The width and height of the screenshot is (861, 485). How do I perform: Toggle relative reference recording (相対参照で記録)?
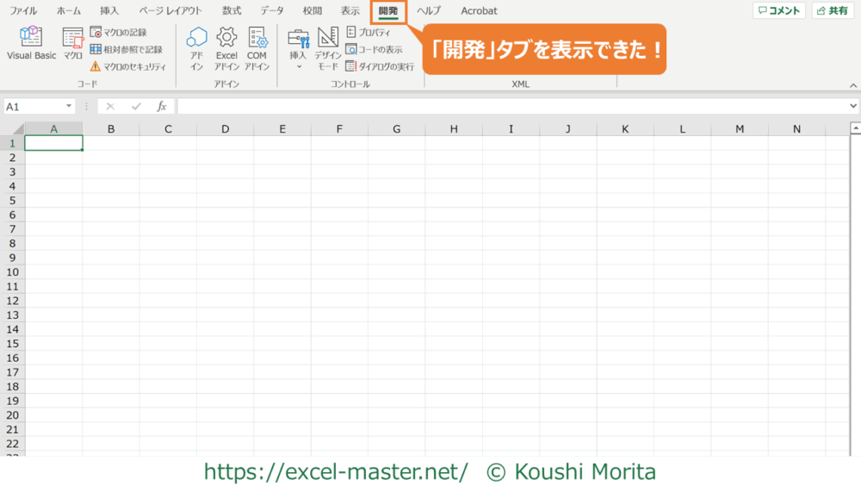click(x=126, y=49)
